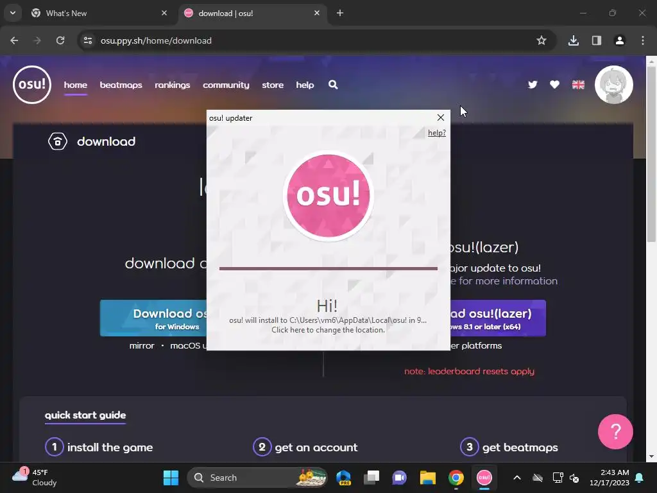The width and height of the screenshot is (657, 493).
Task: Open File Explorer from taskbar
Action: click(x=428, y=478)
